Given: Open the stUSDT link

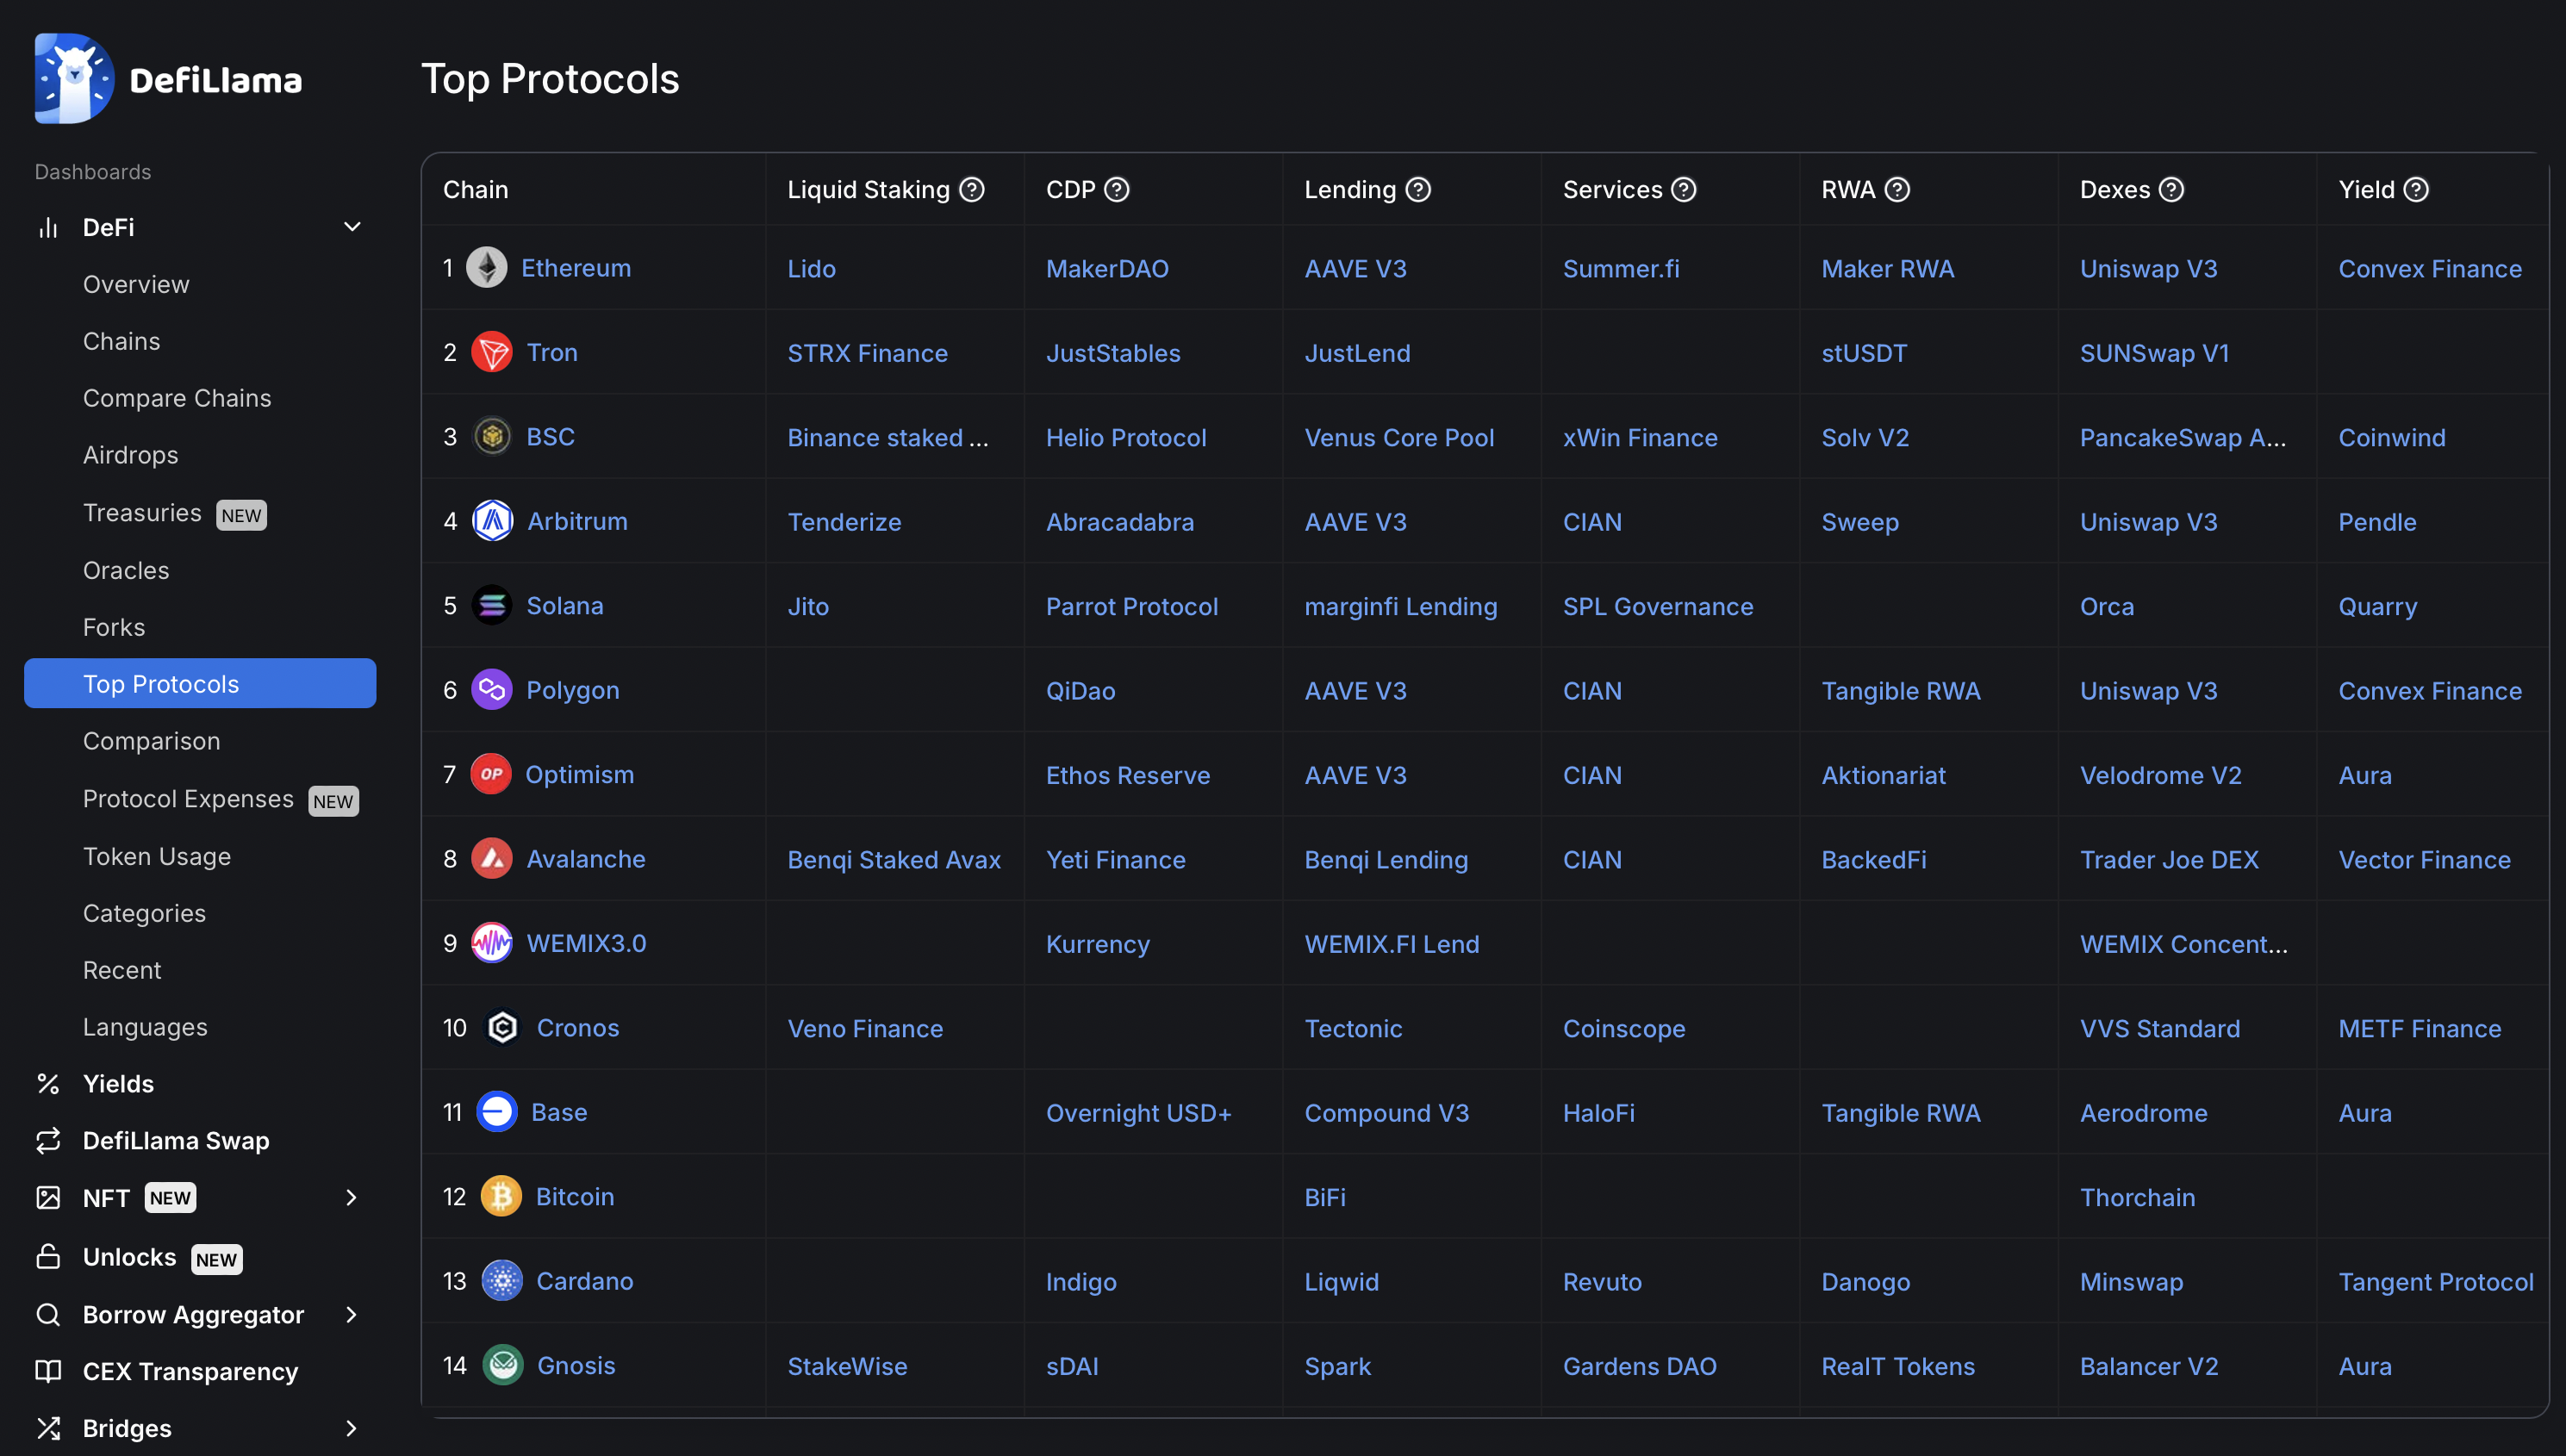Looking at the screenshot, I should [x=1864, y=353].
